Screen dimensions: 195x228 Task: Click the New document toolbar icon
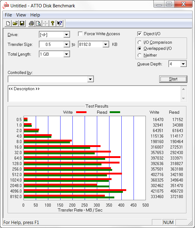(x=8, y=23)
